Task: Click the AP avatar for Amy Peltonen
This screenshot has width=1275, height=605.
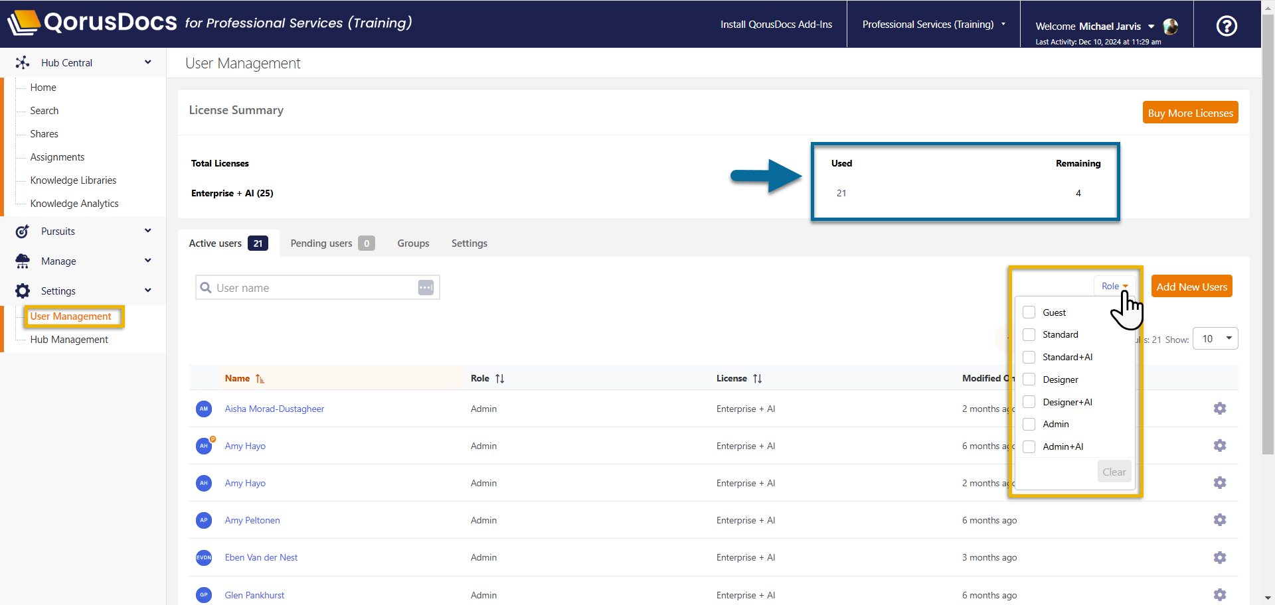Action: (204, 520)
